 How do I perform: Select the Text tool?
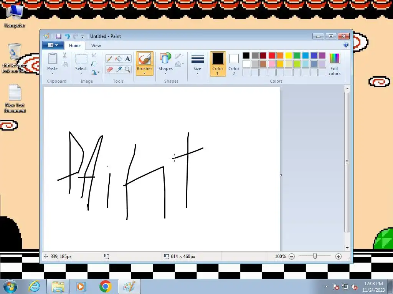[127, 59]
